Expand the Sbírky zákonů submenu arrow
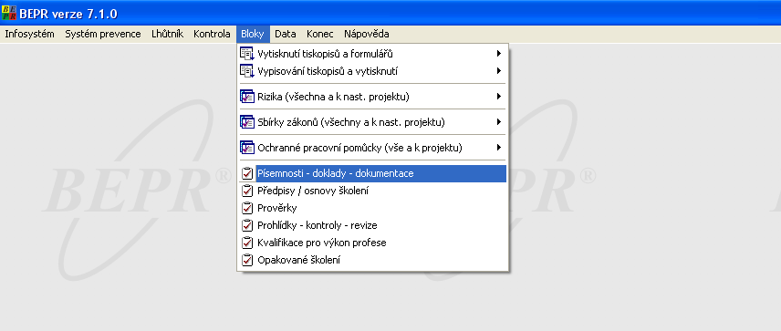The height and width of the screenshot is (331, 781). [x=498, y=122]
